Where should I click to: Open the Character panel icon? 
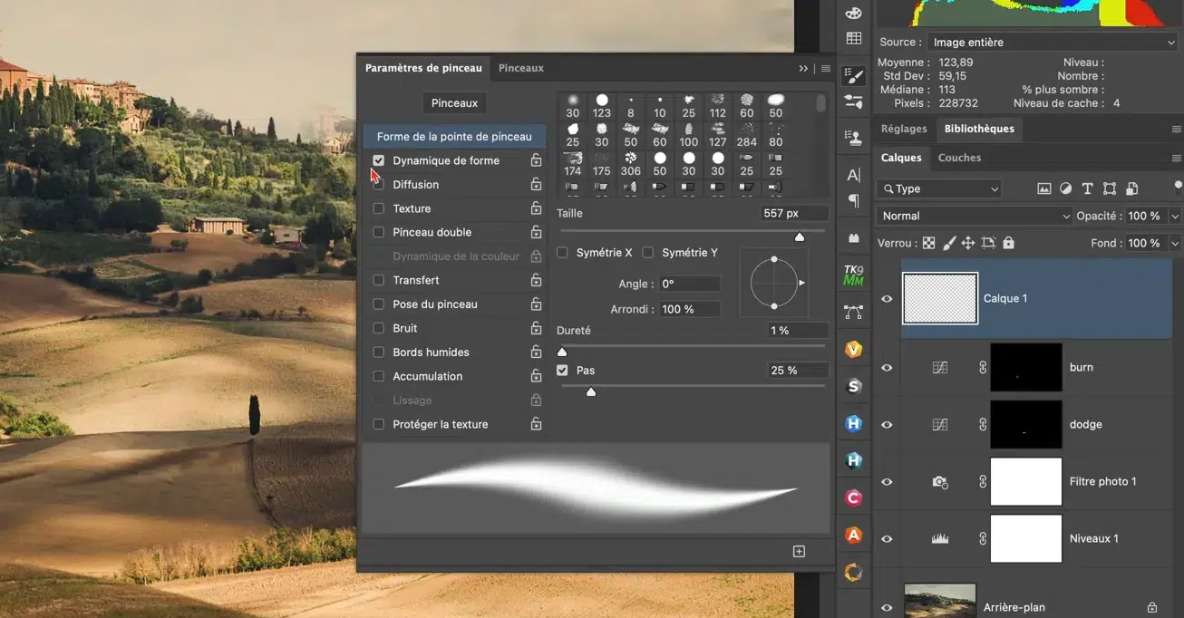853,175
